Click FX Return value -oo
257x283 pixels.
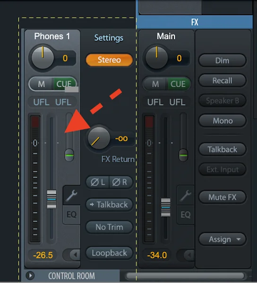[121, 139]
